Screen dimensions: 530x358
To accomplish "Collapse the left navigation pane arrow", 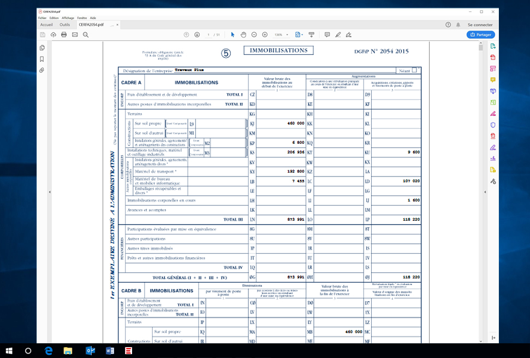I will coord(50,192).
